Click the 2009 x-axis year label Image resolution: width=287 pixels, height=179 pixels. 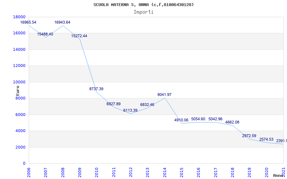coord(80,172)
